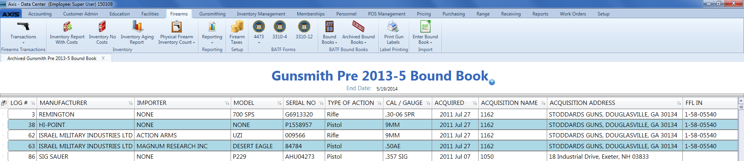Viewport: 744px width, 161px height.
Task: Open Archived Bound Books
Action: click(358, 33)
